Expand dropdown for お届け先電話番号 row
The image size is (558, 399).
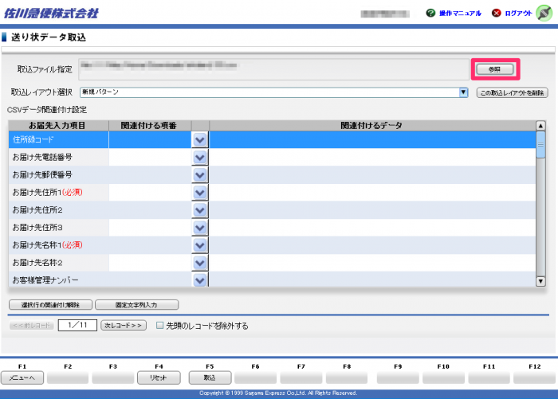(200, 157)
